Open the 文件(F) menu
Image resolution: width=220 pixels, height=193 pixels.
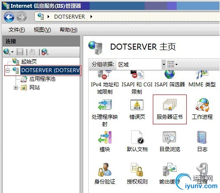click(17, 30)
